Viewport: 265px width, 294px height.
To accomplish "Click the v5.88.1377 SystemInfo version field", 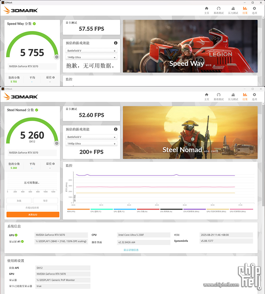I will (226, 241).
